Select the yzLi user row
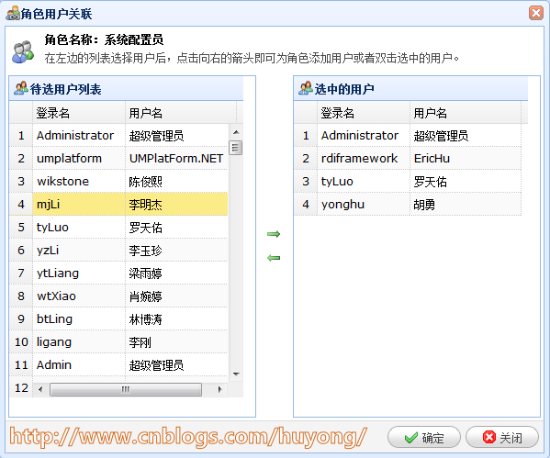This screenshot has width=550, height=458. pos(119,250)
